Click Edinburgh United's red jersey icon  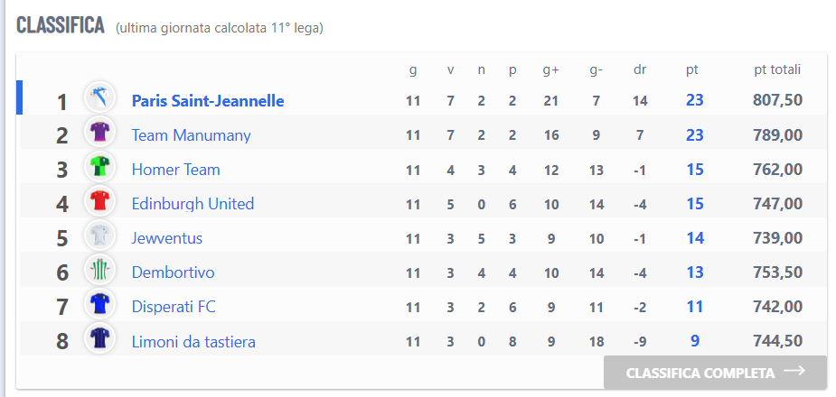point(99,200)
